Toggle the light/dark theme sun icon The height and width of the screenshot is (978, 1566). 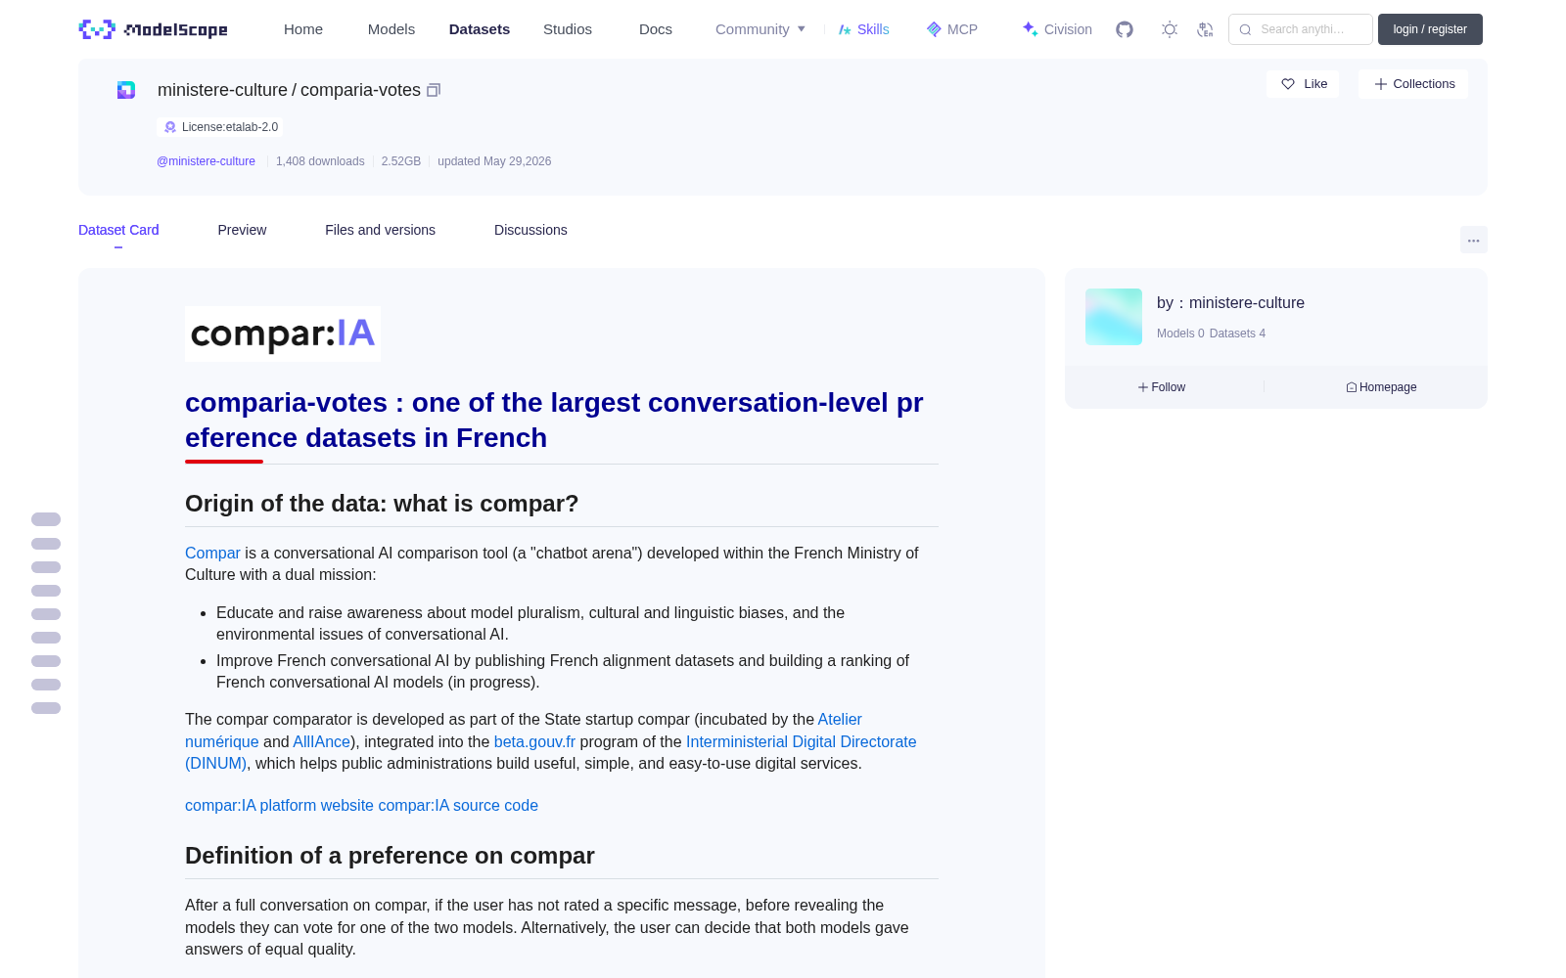1170,29
